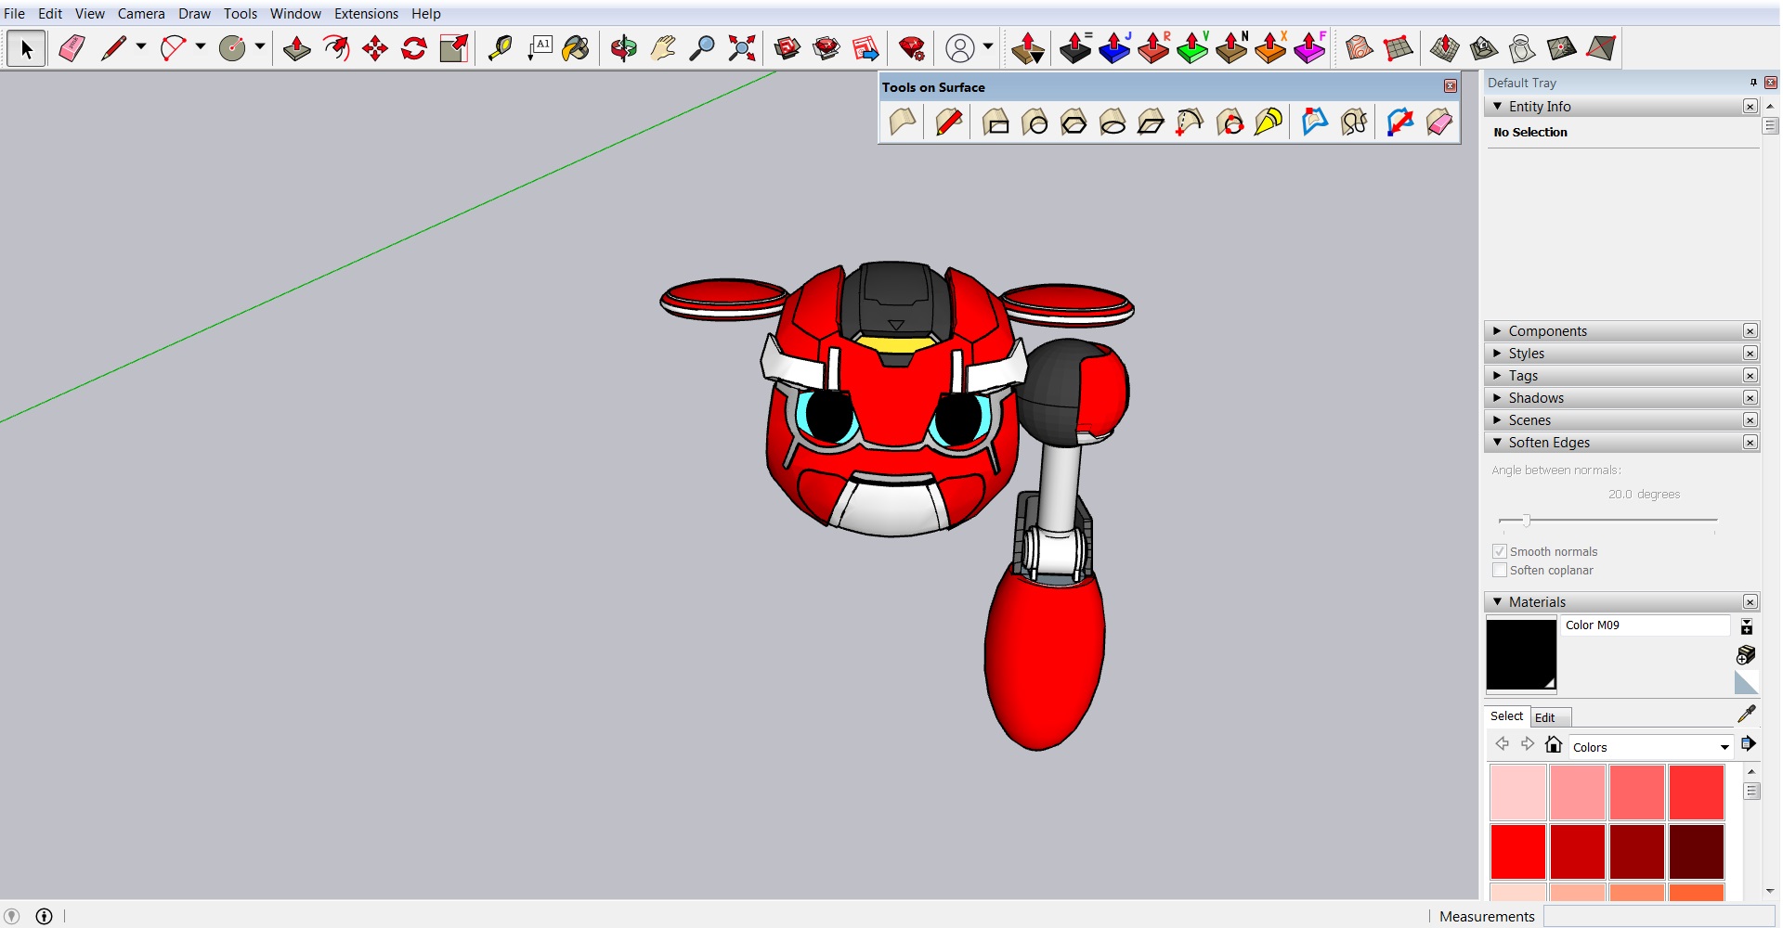Enable the Soften coplanar checkbox
Screen dimensions: 1783x928
click(1499, 570)
